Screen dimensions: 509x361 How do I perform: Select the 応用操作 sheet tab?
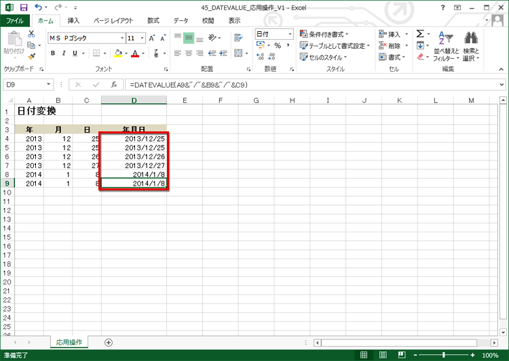(x=69, y=343)
